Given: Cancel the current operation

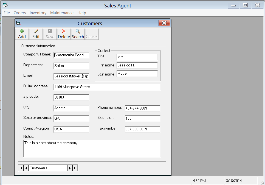Looking at the screenshot, I should (92, 33).
